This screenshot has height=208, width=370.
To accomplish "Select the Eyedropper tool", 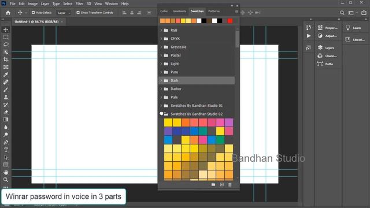I will click(6, 75).
